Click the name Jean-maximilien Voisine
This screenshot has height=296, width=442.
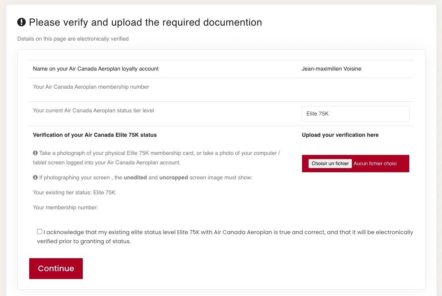[x=331, y=69]
